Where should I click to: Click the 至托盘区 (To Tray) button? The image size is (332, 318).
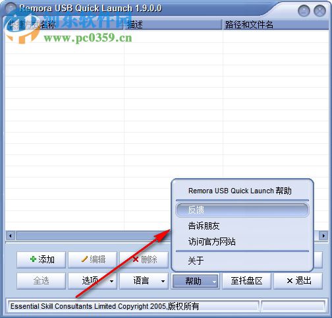pos(246,281)
